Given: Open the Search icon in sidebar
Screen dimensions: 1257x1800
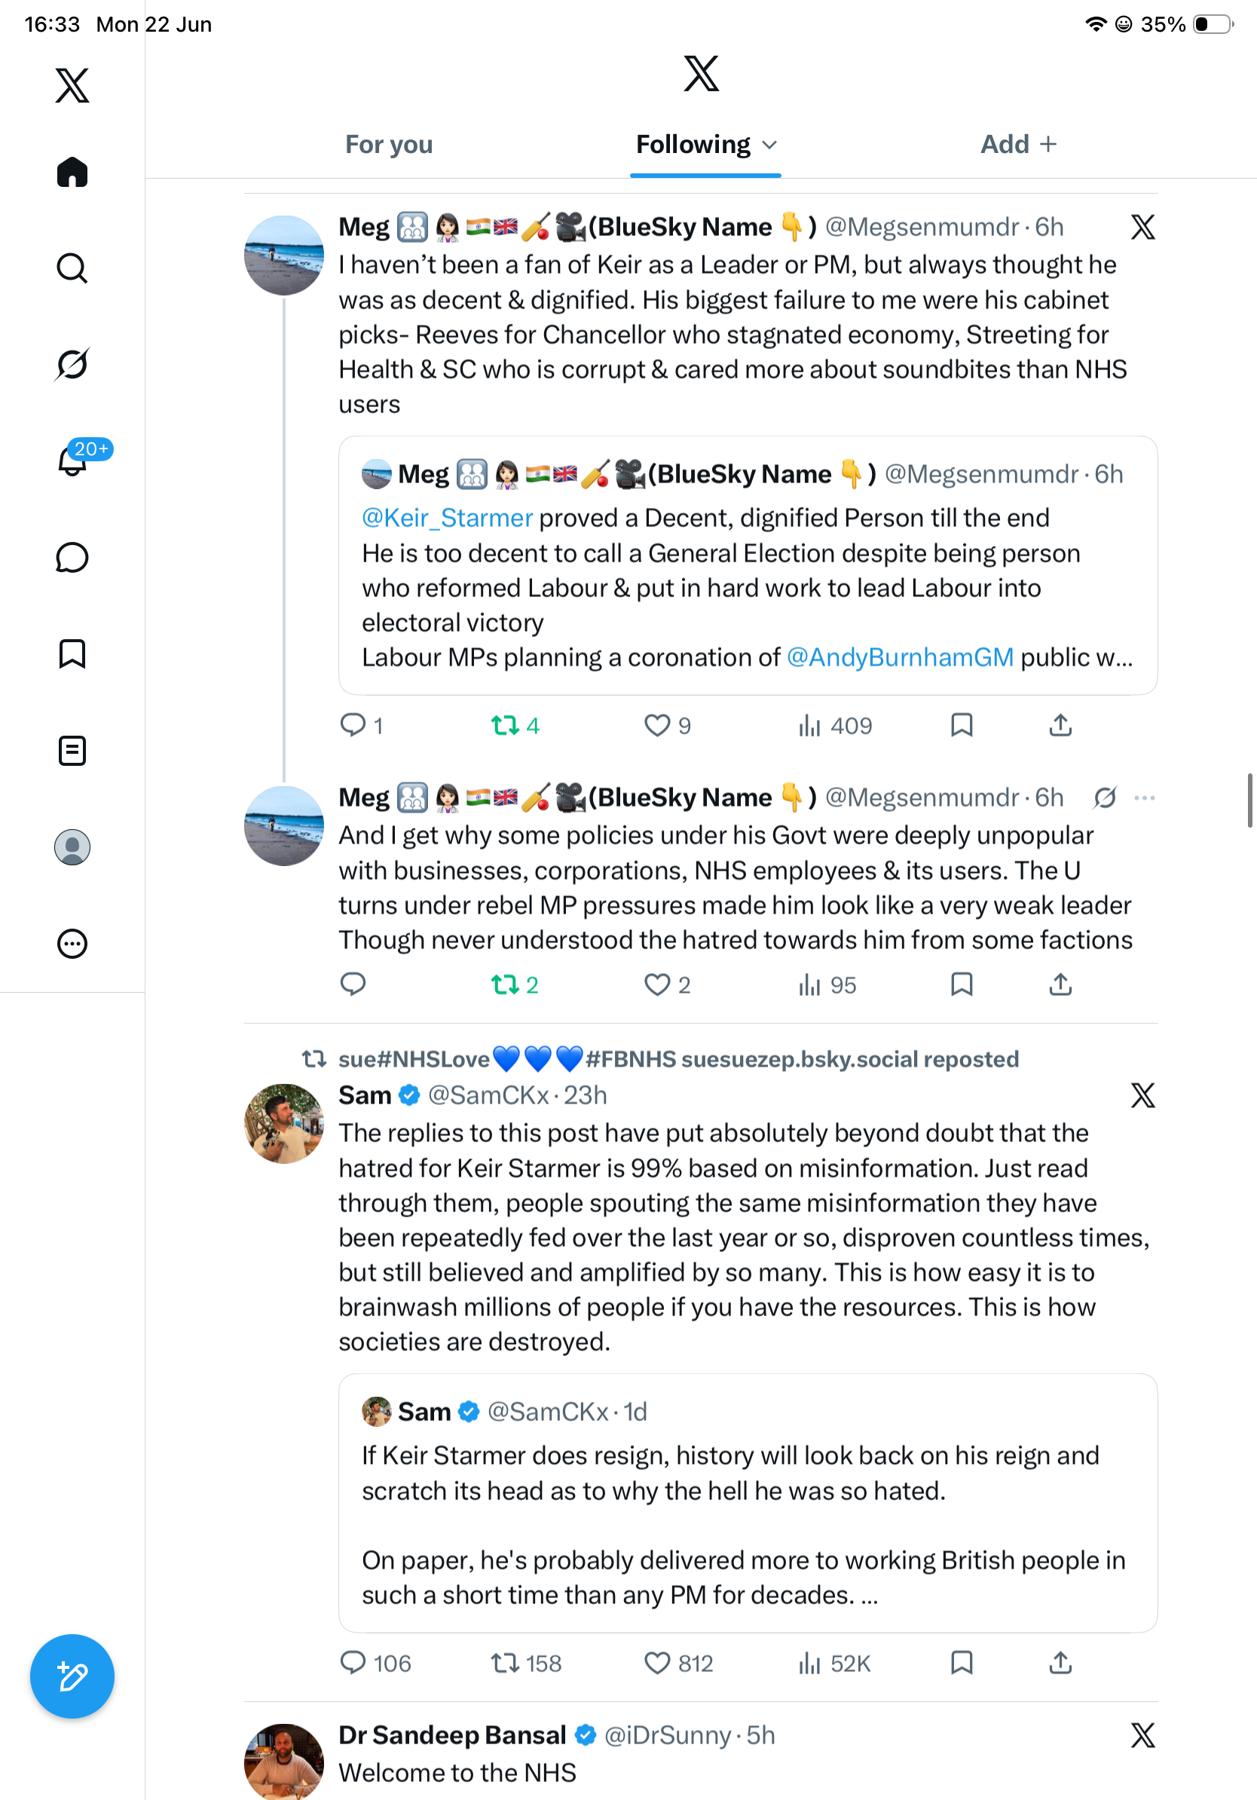Looking at the screenshot, I should tap(72, 268).
